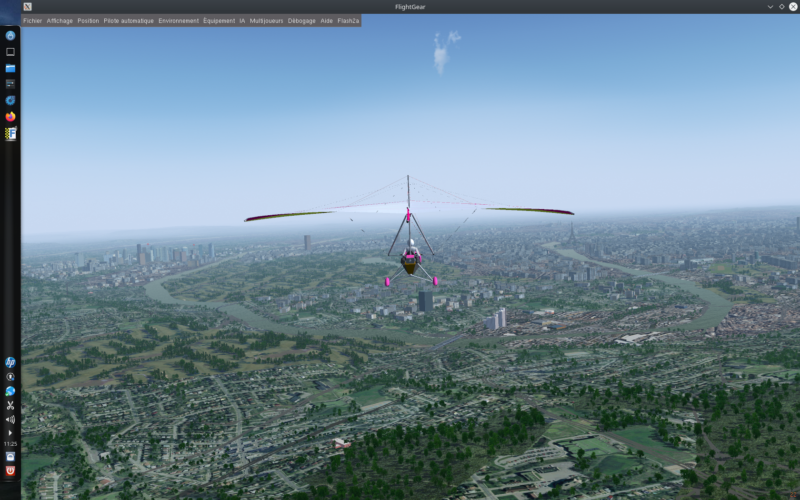Open the clipboard scissors tray icon
This screenshot has width=800, height=500.
pos(10,405)
